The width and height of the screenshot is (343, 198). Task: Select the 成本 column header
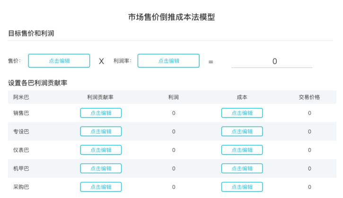pyautogui.click(x=242, y=97)
